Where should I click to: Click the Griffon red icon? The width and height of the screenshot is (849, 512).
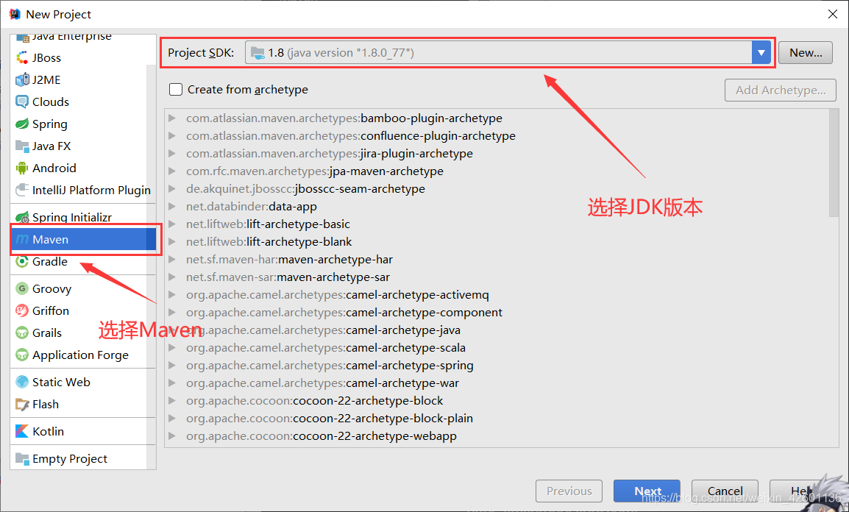coord(22,310)
